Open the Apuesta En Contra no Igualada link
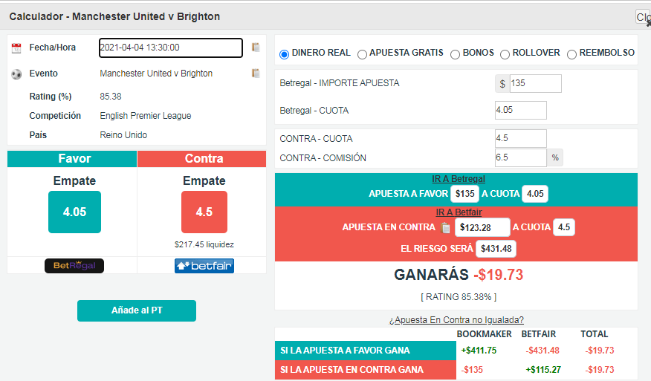Viewport: 651px width, 381px height. (x=456, y=320)
